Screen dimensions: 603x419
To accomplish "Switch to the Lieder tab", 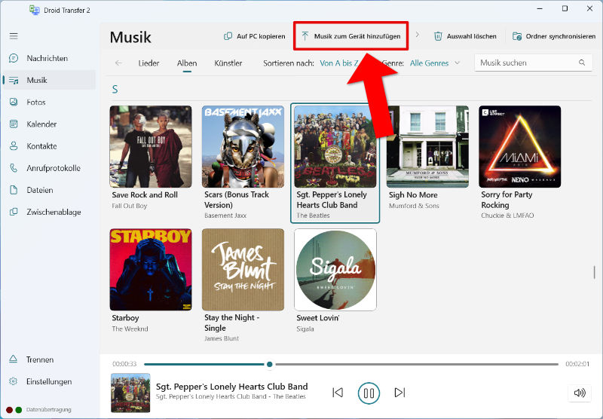I will tap(148, 63).
